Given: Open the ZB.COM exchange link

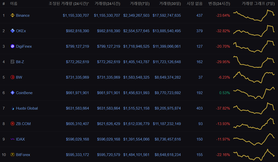Looking at the screenshot, I should [23, 124].
